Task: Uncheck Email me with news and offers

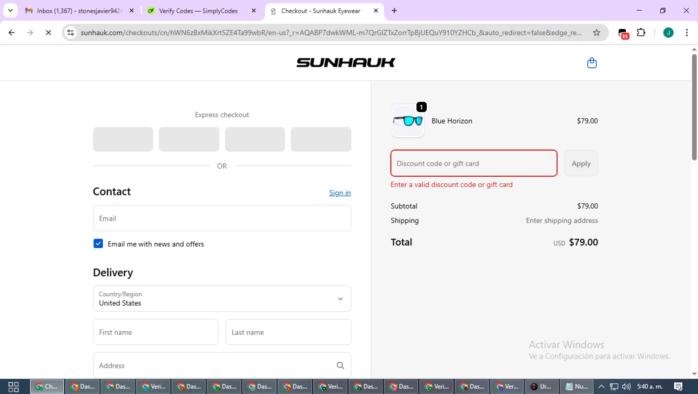Action: click(98, 244)
